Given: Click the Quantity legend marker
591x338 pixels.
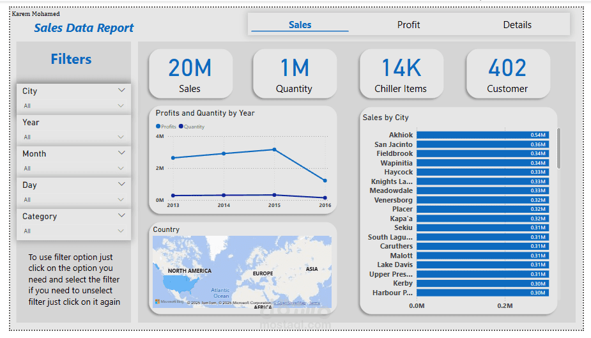Looking at the screenshot, I should point(181,127).
